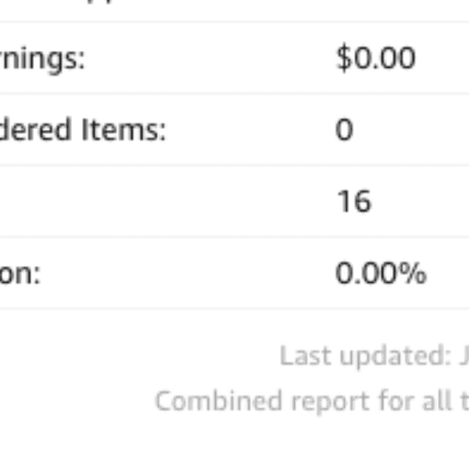The image size is (469, 469).
Task: Select the ordered items count of 0
Action: 344,130
